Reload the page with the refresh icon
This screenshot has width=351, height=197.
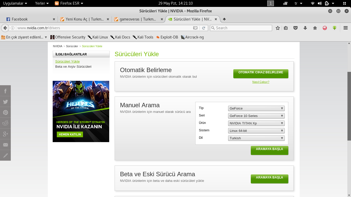click(x=204, y=28)
